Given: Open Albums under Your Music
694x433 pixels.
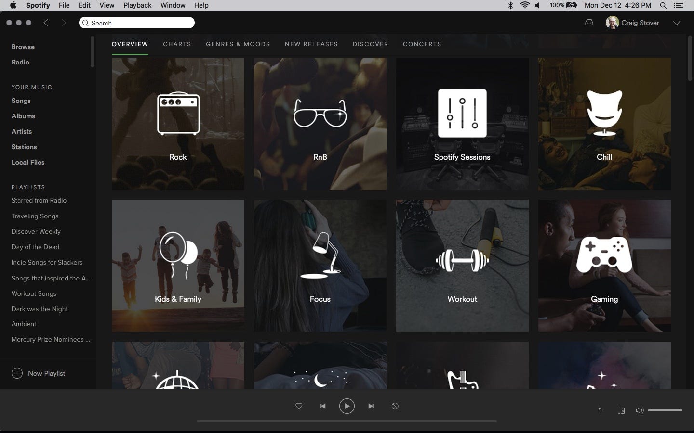Looking at the screenshot, I should coord(23,116).
